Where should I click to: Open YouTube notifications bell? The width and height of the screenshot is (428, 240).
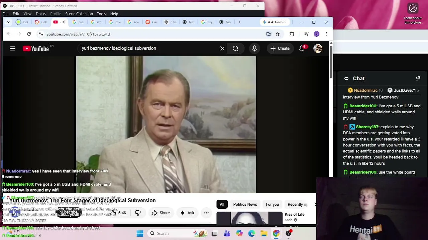302,49
